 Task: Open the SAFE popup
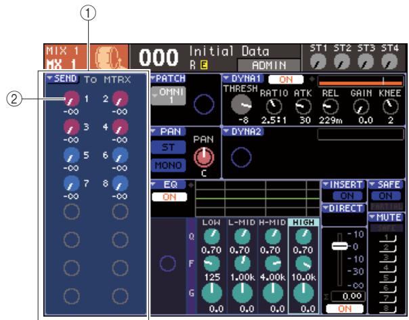(386, 185)
